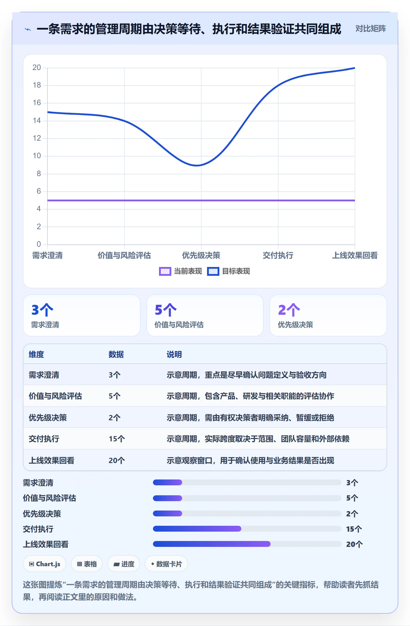410x626 pixels.
Task: Click the 上线效果回看 table row cell
Action: (52, 460)
